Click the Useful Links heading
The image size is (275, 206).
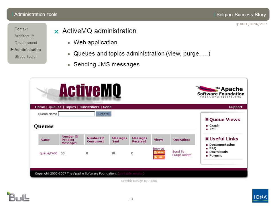coord(224,139)
